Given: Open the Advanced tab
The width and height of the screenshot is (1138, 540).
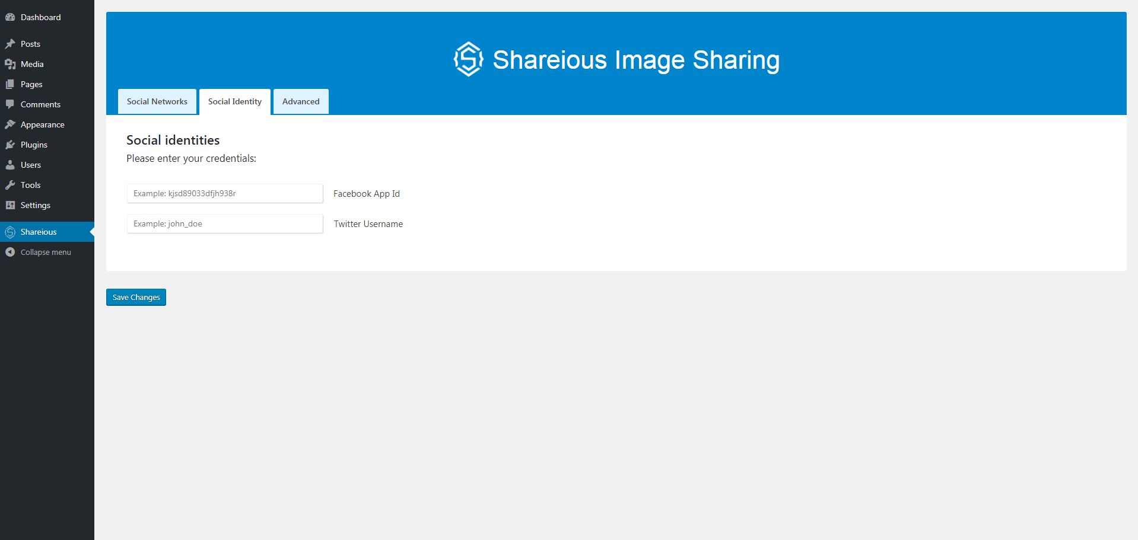Looking at the screenshot, I should (301, 101).
